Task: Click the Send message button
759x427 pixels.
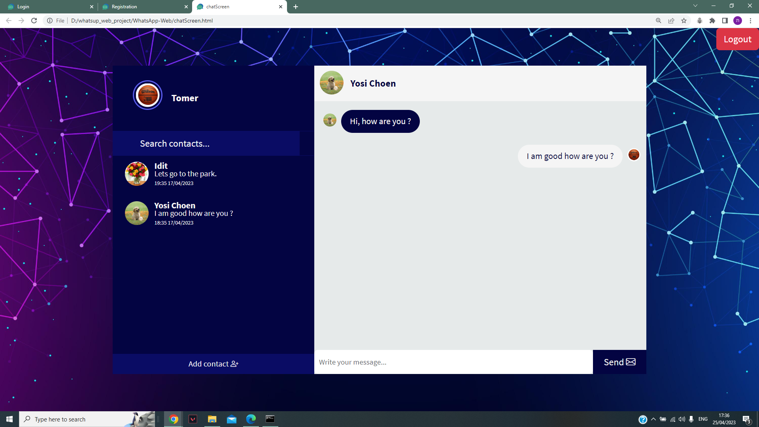Action: pos(619,362)
